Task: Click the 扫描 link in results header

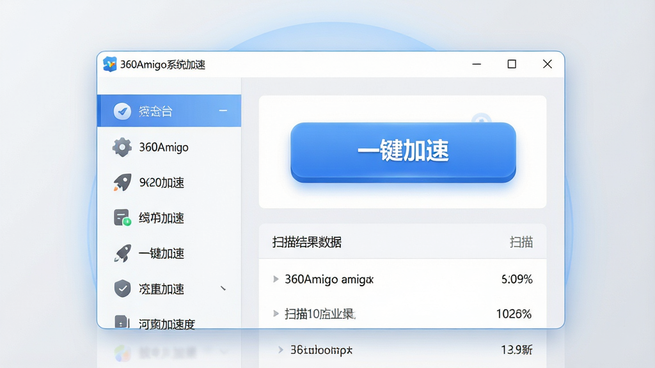Action: coord(521,242)
